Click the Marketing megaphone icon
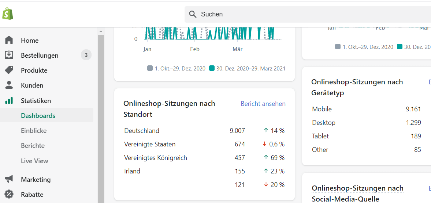This screenshot has height=203, width=431. point(9,179)
